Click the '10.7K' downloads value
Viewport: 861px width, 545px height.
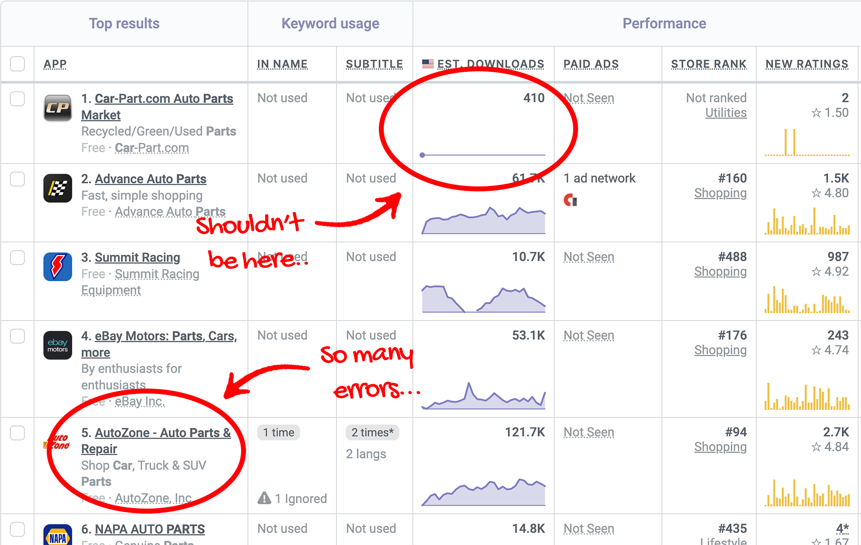[x=528, y=257]
